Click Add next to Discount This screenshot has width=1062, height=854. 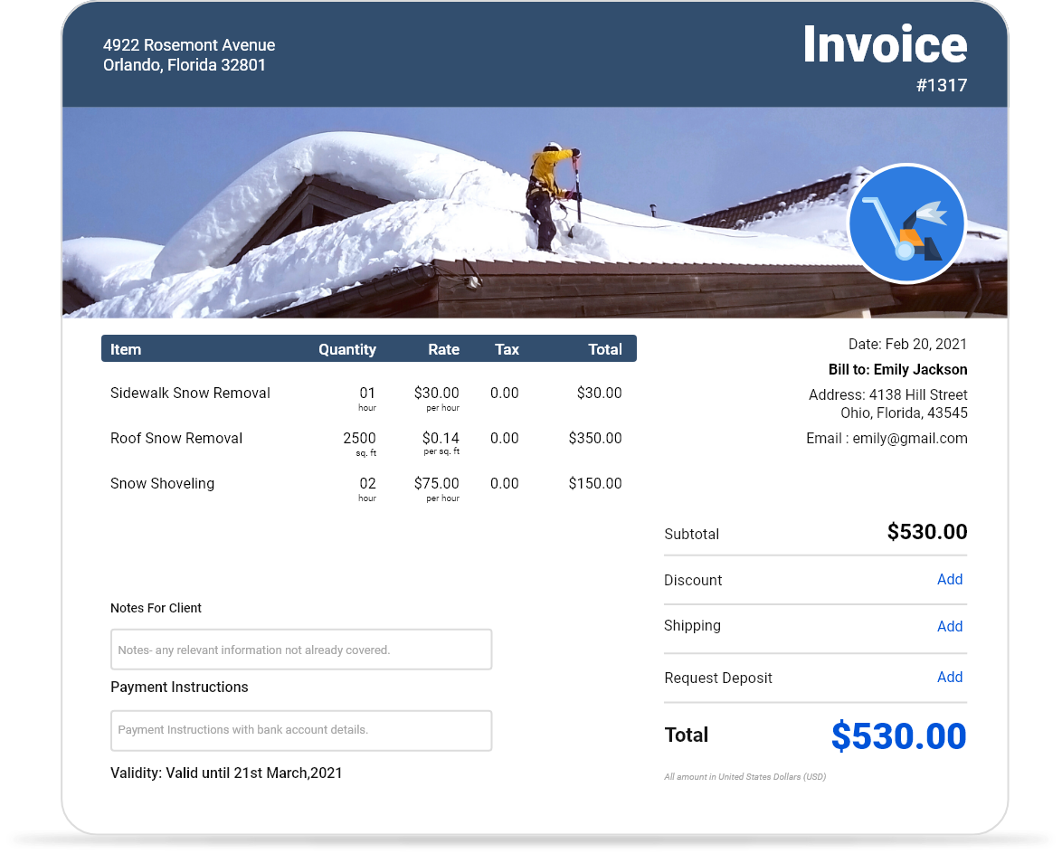[949, 580]
